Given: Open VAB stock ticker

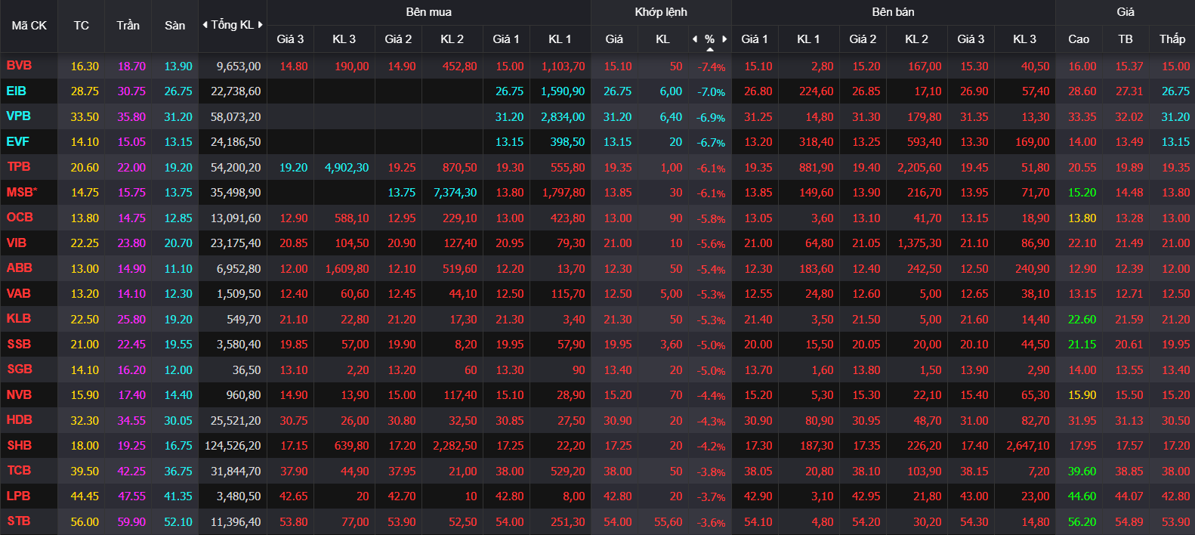Looking at the screenshot, I should tap(18, 293).
